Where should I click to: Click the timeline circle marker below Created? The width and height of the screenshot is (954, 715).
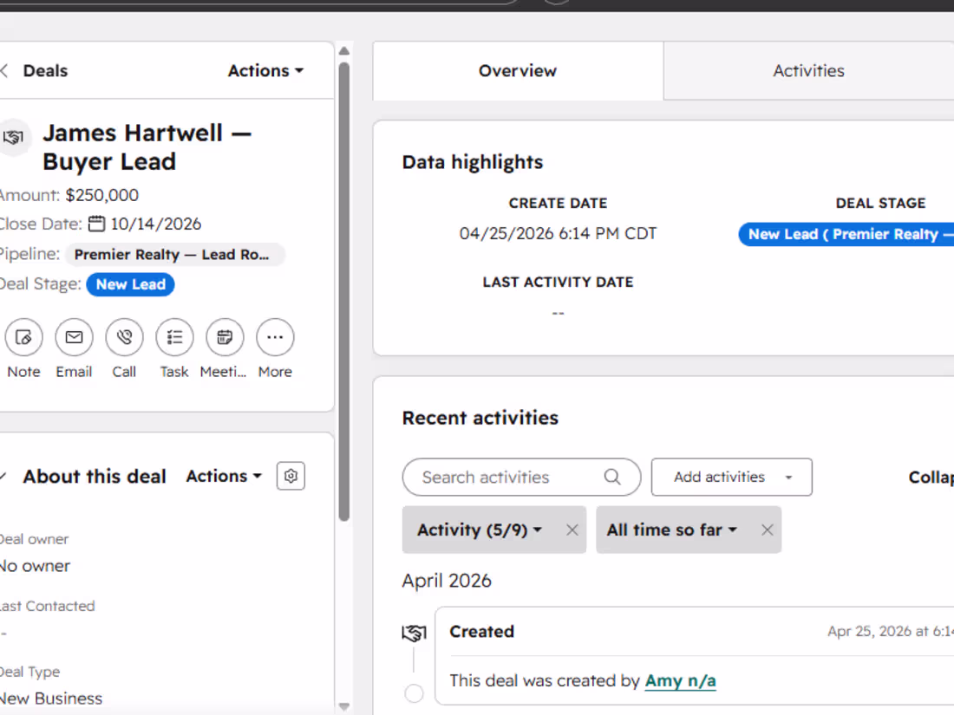tap(414, 693)
